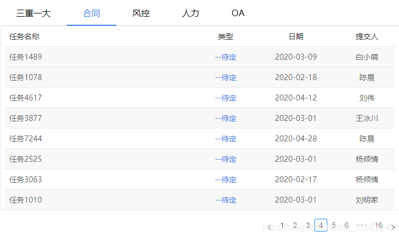399x237 pixels.
Task: Switch to the 三重一大 tab
Action: pos(33,13)
